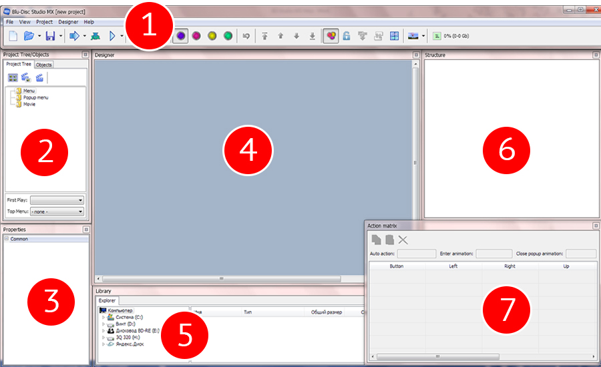Click the move up arrow icon

280,36
